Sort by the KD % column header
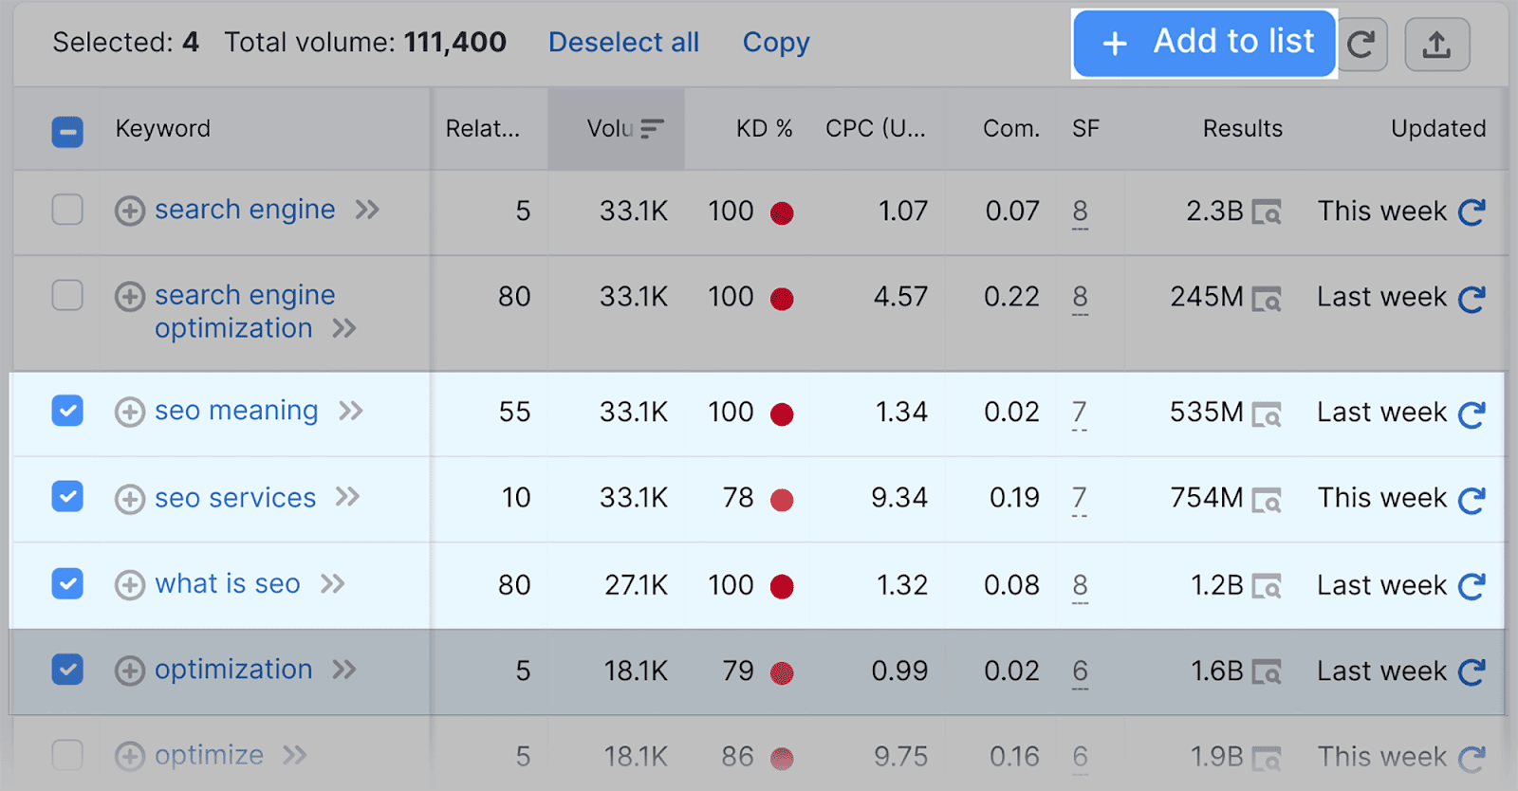 pos(764,129)
